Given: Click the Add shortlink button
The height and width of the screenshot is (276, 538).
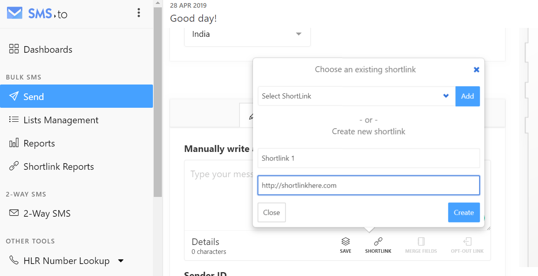Looking at the screenshot, I should (x=467, y=96).
